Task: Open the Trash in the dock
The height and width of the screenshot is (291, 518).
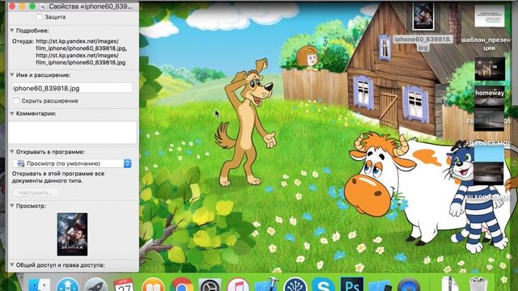Action: pos(478,285)
